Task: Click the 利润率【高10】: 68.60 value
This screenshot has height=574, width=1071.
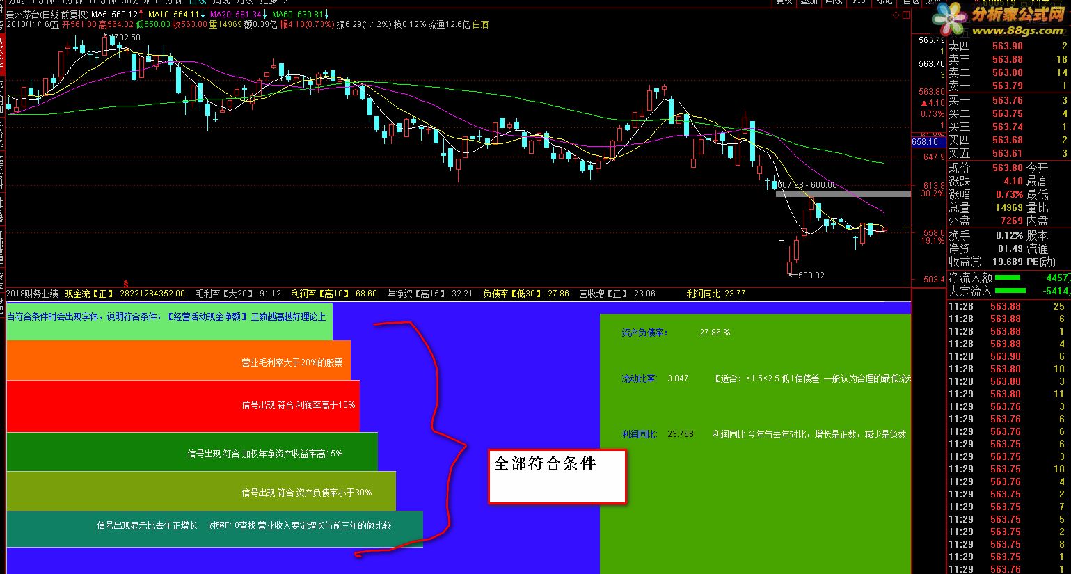Action: tap(334, 294)
